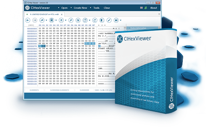
Task: Click the highlighted character in the row 00000070 text pane
Action: [100, 46]
